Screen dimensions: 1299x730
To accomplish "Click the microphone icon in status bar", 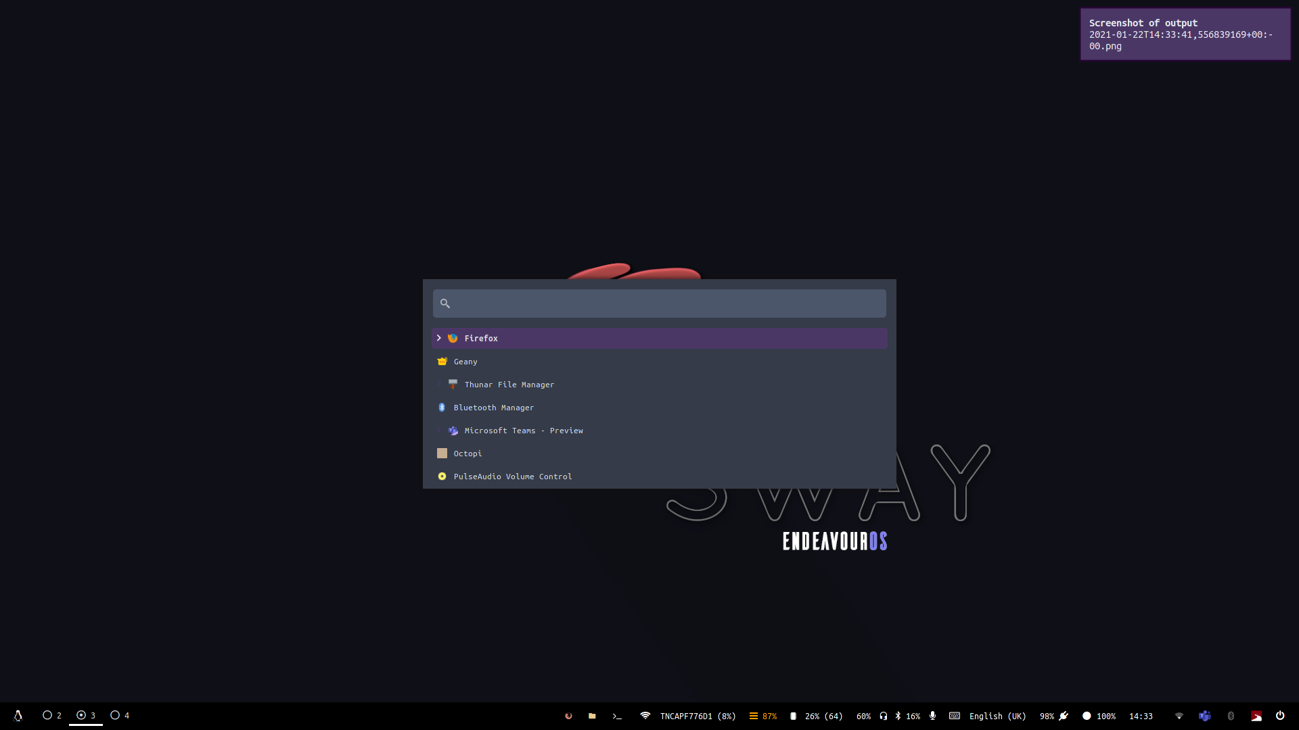I will click(933, 716).
